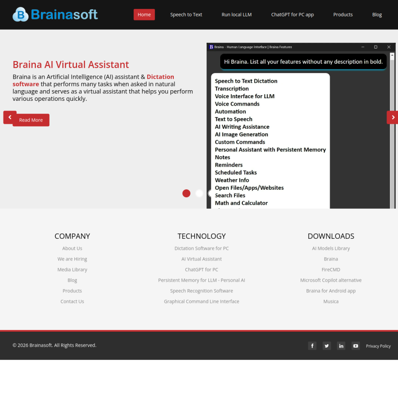Open Contact Us link
398x398 pixels.
pos(73,301)
